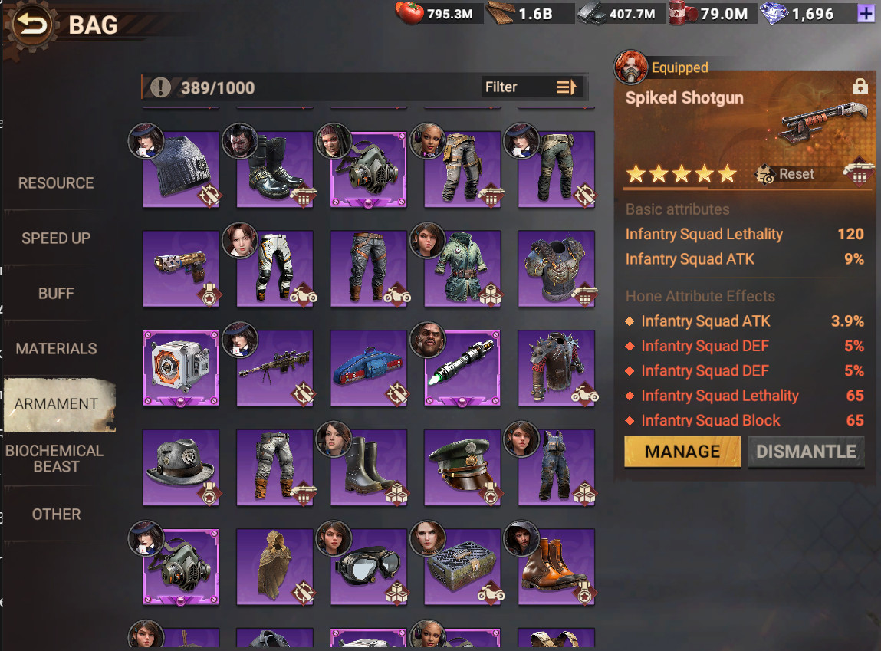The height and width of the screenshot is (651, 881).
Task: Select the green officer cap item
Action: pyautogui.click(x=462, y=468)
